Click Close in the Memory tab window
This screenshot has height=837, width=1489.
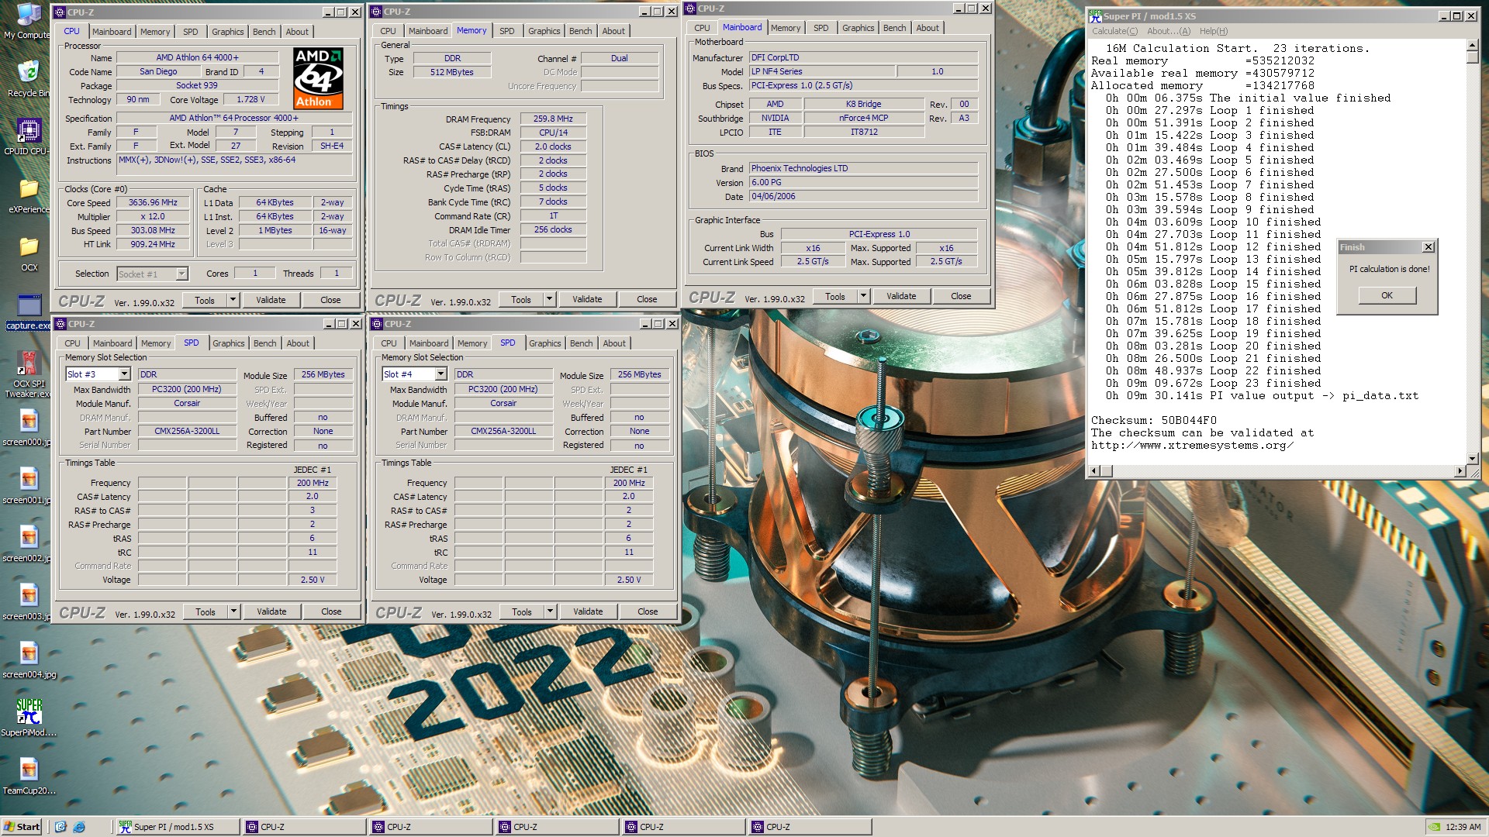[647, 299]
